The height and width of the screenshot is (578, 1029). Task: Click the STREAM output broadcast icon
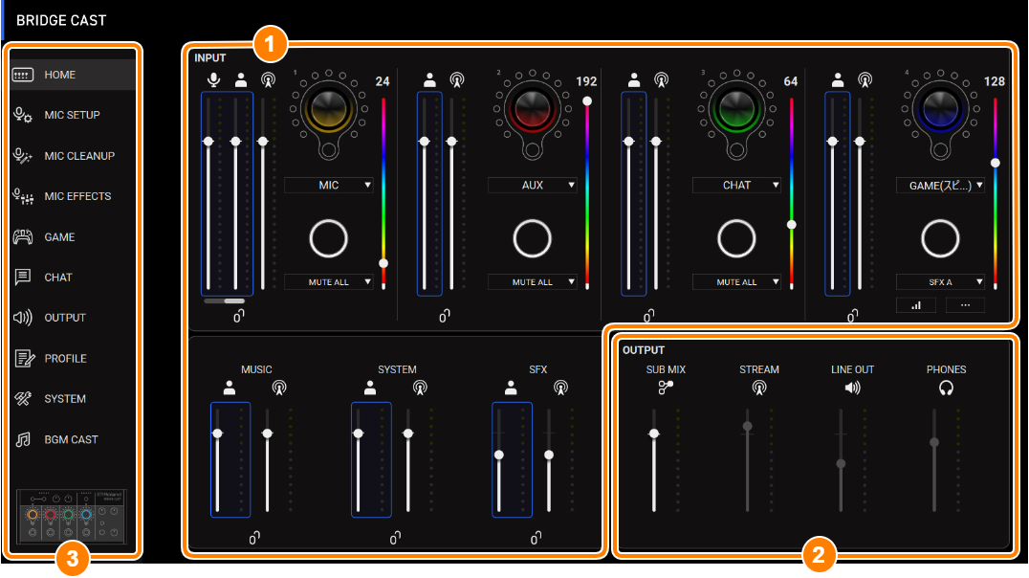[759, 389]
